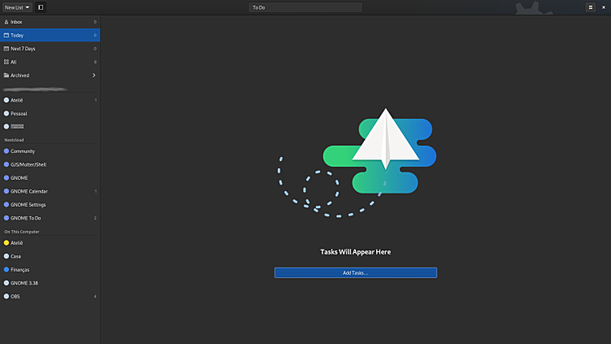Open the Next 7 Days view icon
611x344 pixels.
tap(6, 49)
